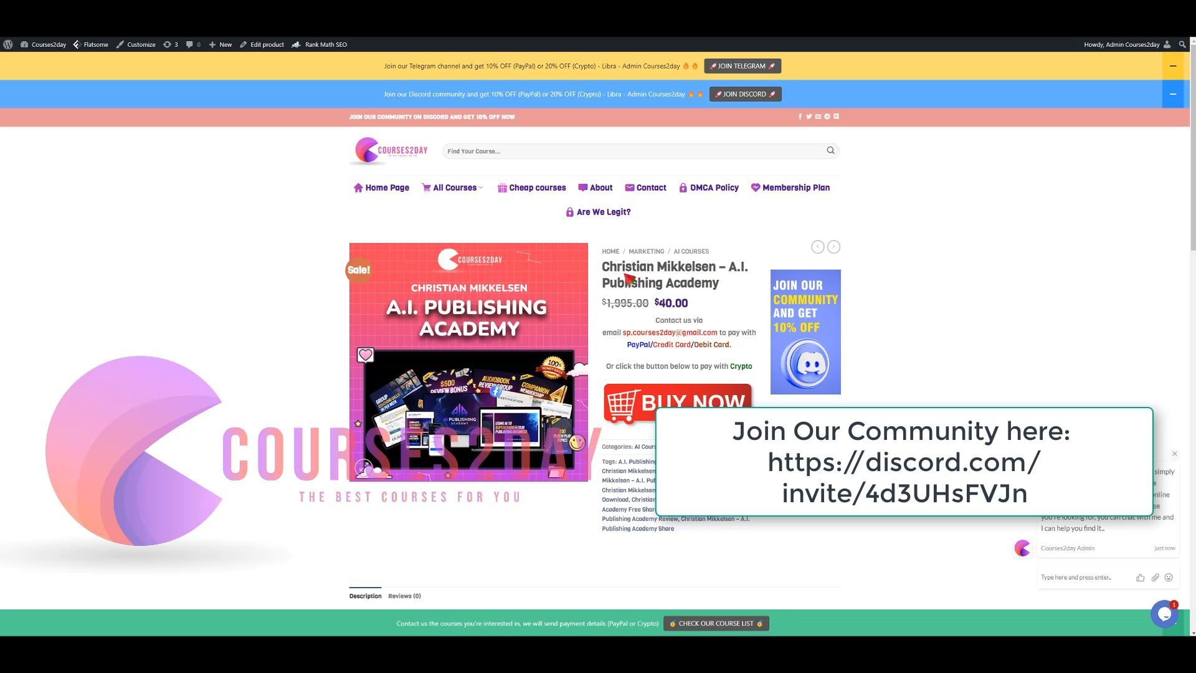Viewport: 1196px width, 673px height.
Task: Open pending updates icon showing 3
Action: click(171, 44)
